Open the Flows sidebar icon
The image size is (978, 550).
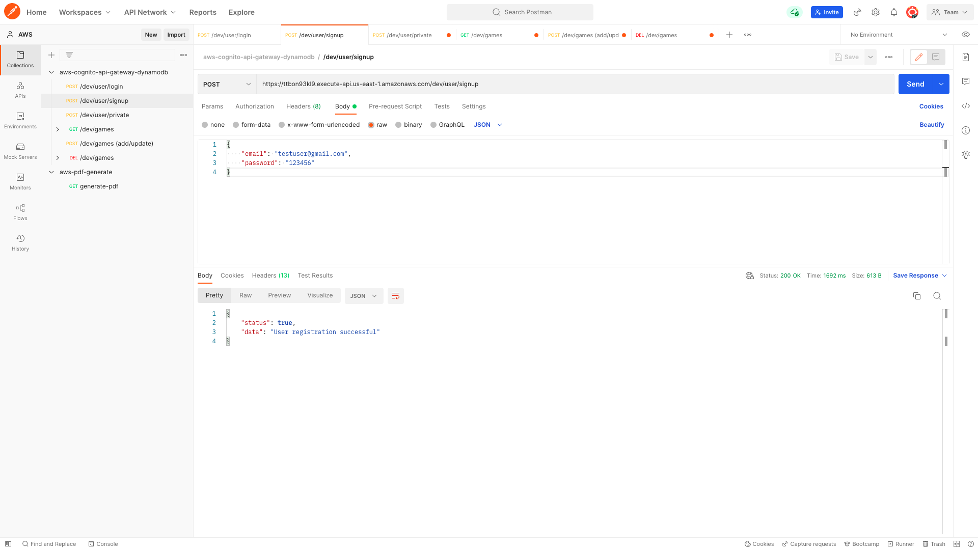pos(20,212)
